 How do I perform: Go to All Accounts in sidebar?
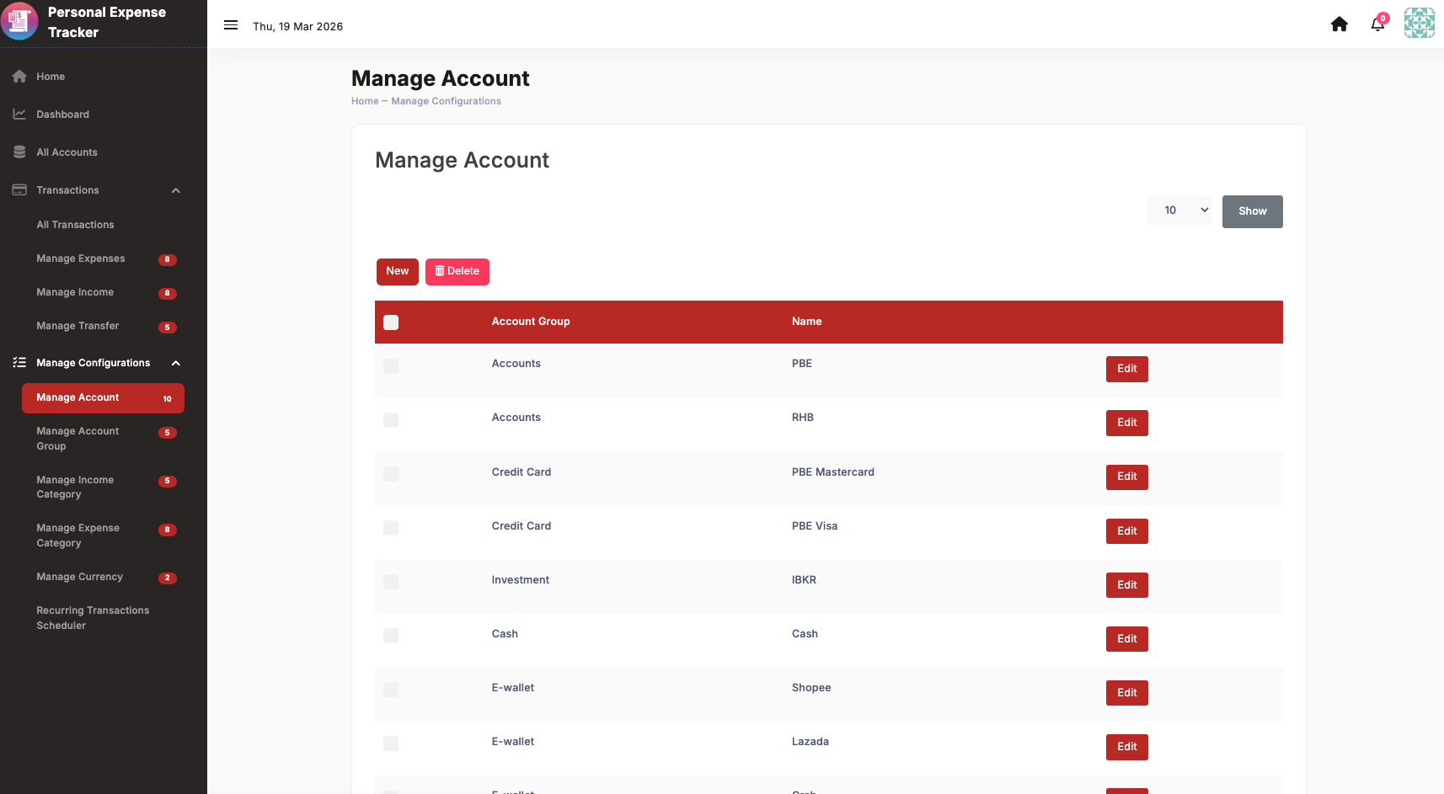coord(67,152)
